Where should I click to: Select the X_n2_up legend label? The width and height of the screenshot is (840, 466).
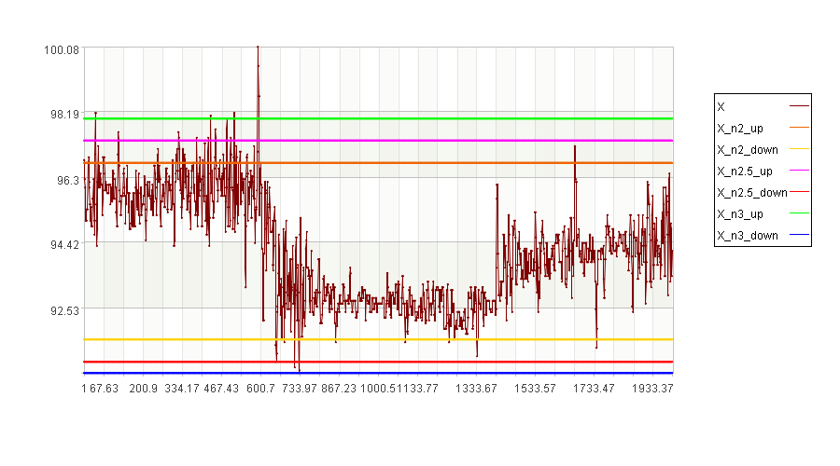pos(740,129)
